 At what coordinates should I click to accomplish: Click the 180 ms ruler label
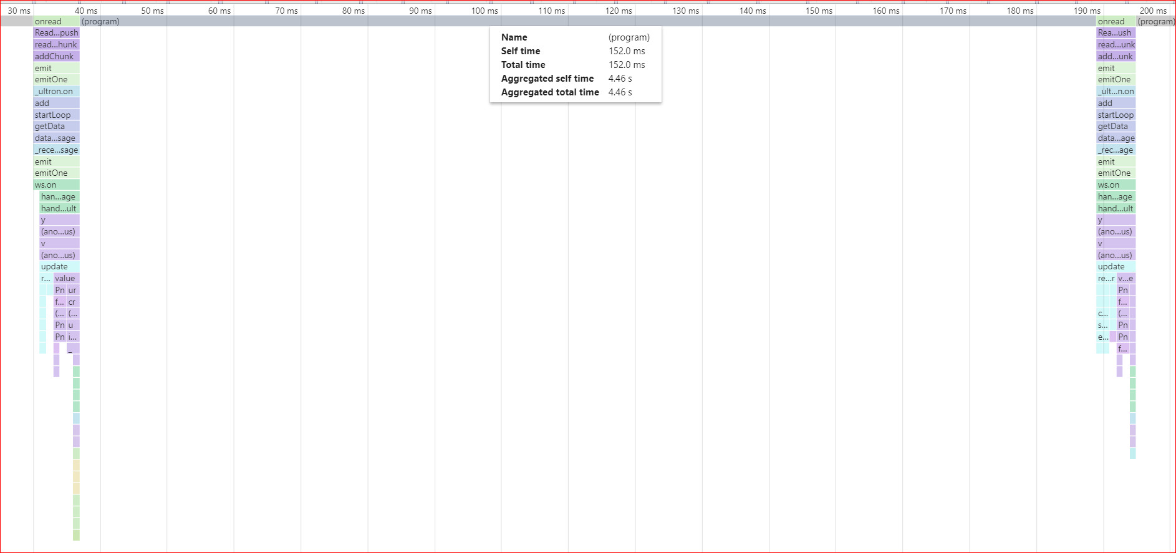1019,11
